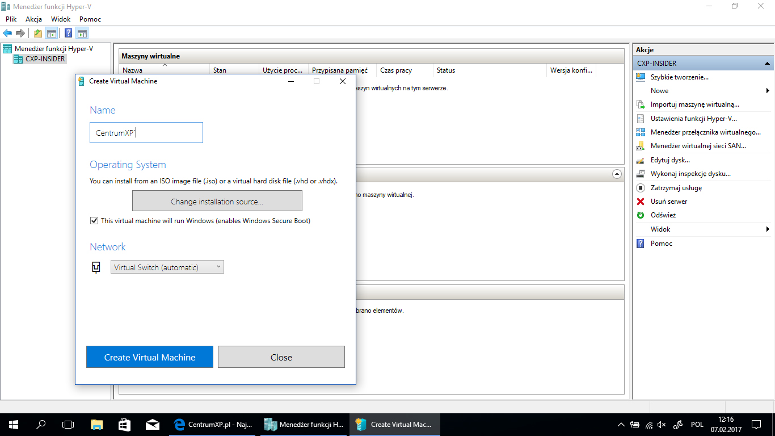The image size is (775, 436).
Task: Click the Help question mark toolbar icon
Action: [68, 33]
